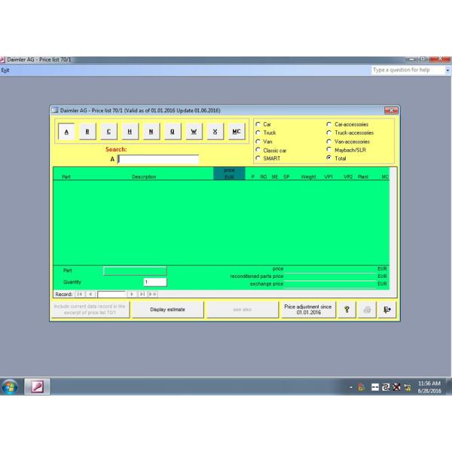Select the Truck radio button

[x=258, y=133]
